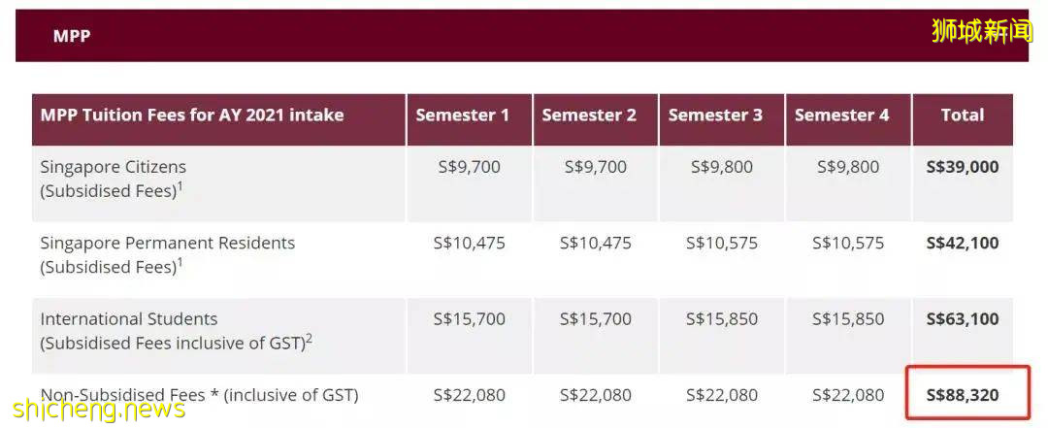Select the Semester 1 column header

(x=463, y=115)
